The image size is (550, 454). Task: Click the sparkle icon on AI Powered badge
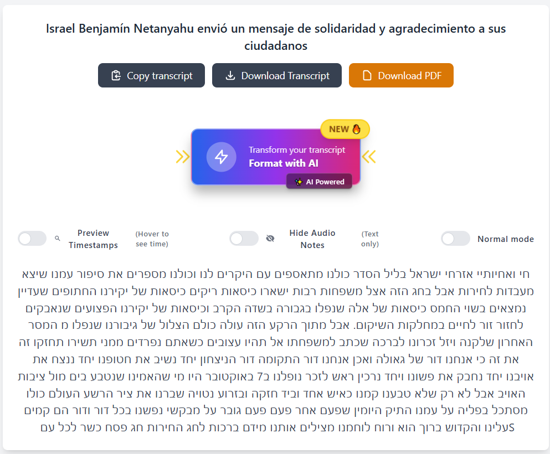pos(299,182)
